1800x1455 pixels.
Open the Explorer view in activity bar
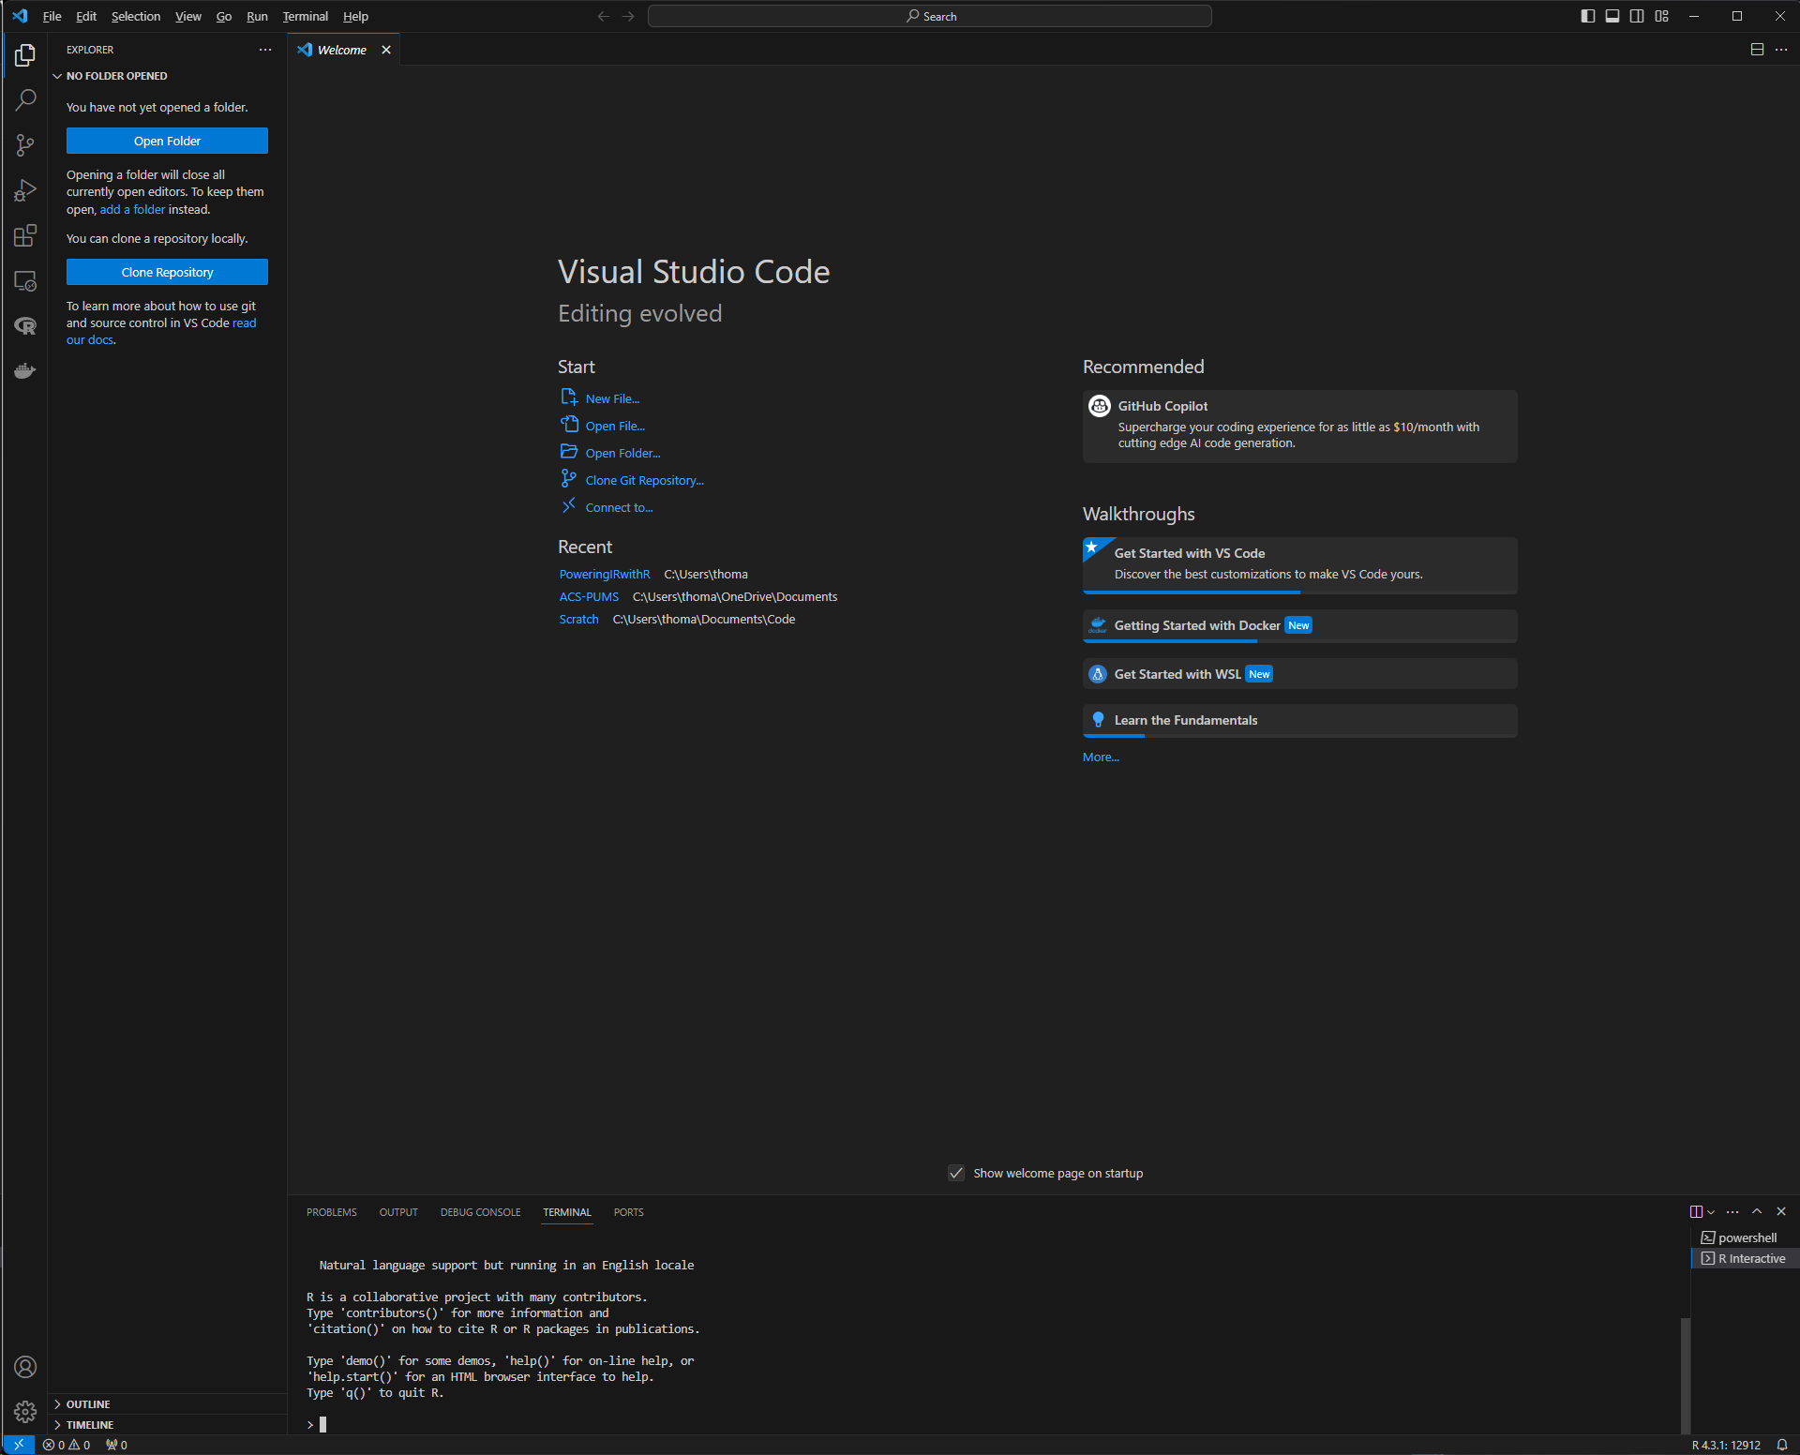click(x=25, y=55)
